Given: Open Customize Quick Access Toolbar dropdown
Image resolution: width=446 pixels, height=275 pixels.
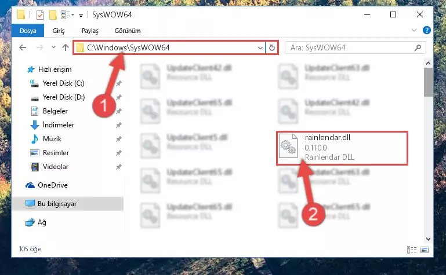Looking at the screenshot, I should pos(81,15).
